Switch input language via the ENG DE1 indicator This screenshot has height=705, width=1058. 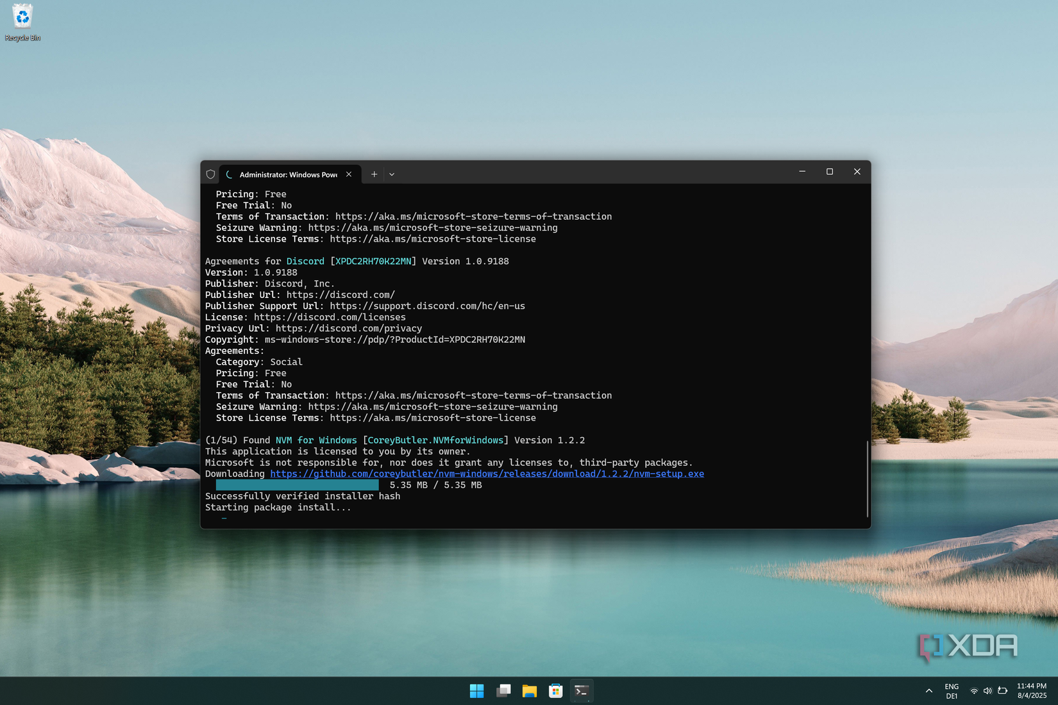point(952,690)
